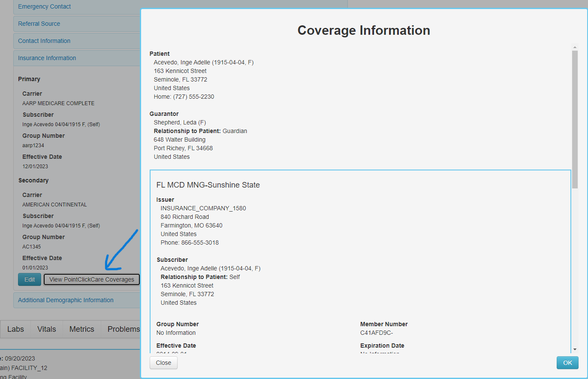Select the Metrics tab
Screen dimensions: 588x379
click(81, 329)
